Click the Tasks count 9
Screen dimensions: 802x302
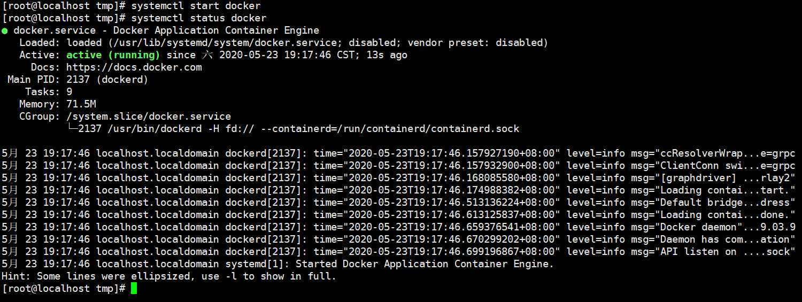point(70,92)
